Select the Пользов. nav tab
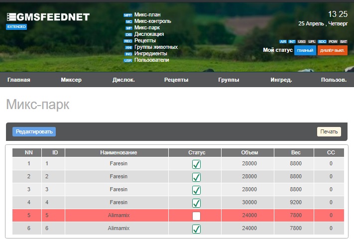Screen dimensions: 354x244 [x=334, y=80]
